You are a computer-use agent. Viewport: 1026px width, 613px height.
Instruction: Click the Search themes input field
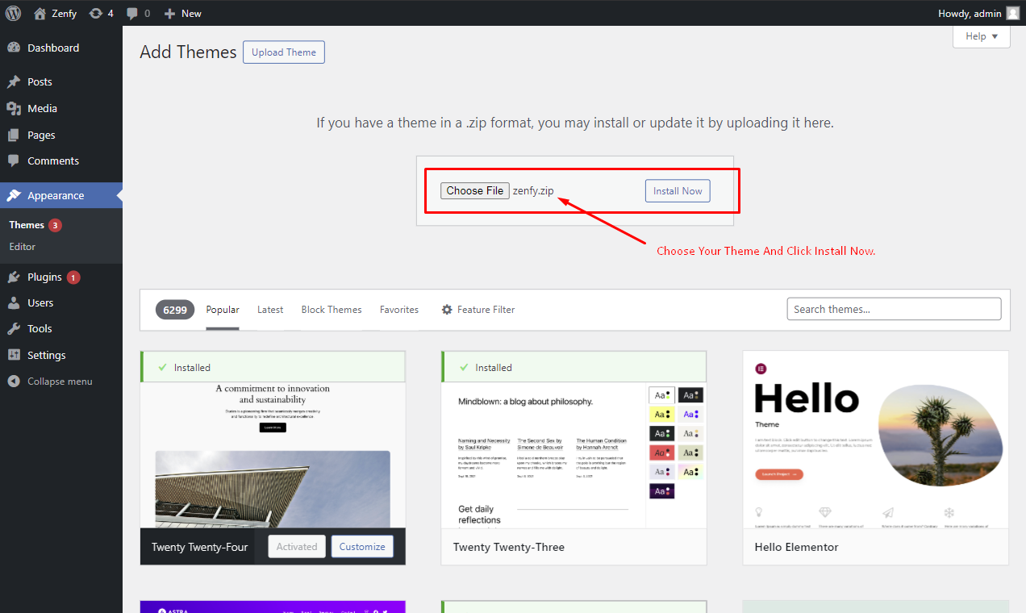pyautogui.click(x=894, y=309)
